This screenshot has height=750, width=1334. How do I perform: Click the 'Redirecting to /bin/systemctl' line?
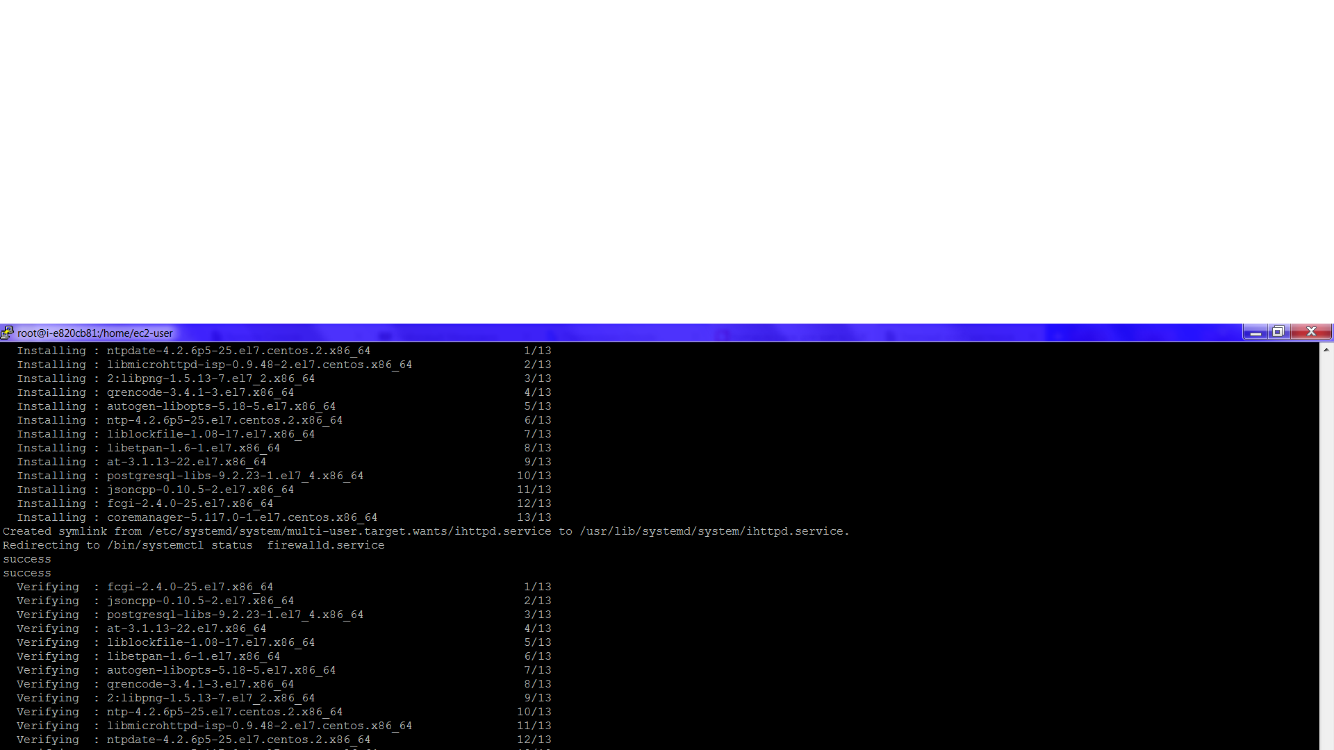193,545
